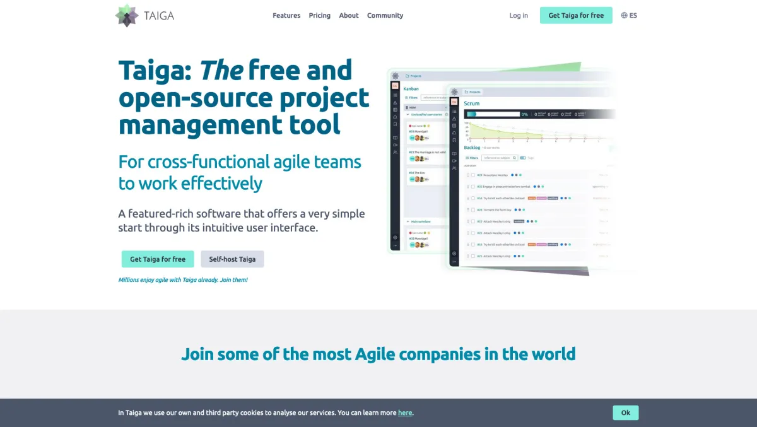Go to the About page
Viewport: 757px width, 427px height.
point(349,15)
